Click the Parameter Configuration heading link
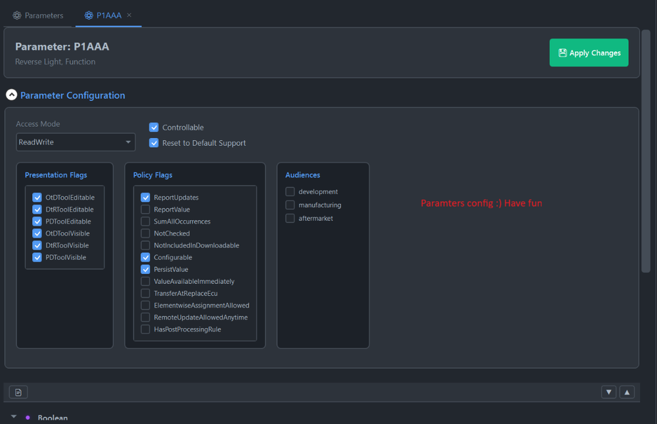This screenshot has height=424, width=657. click(x=72, y=95)
